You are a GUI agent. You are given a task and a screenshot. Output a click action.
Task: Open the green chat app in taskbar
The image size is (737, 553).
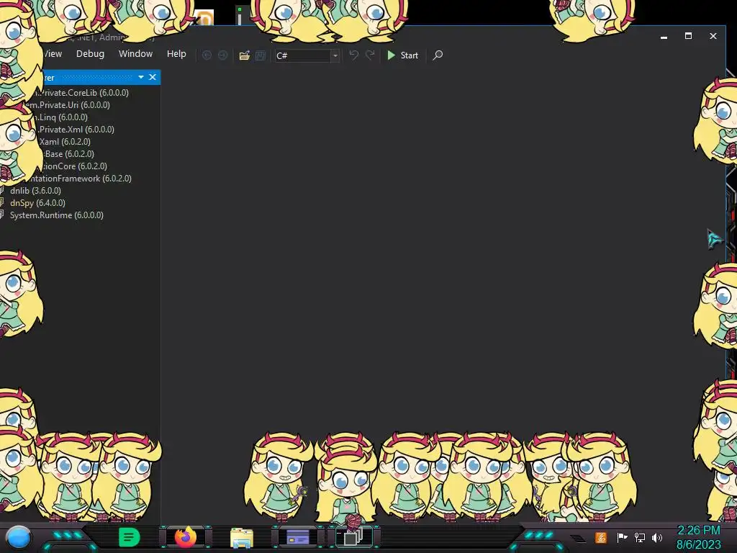[x=130, y=537]
